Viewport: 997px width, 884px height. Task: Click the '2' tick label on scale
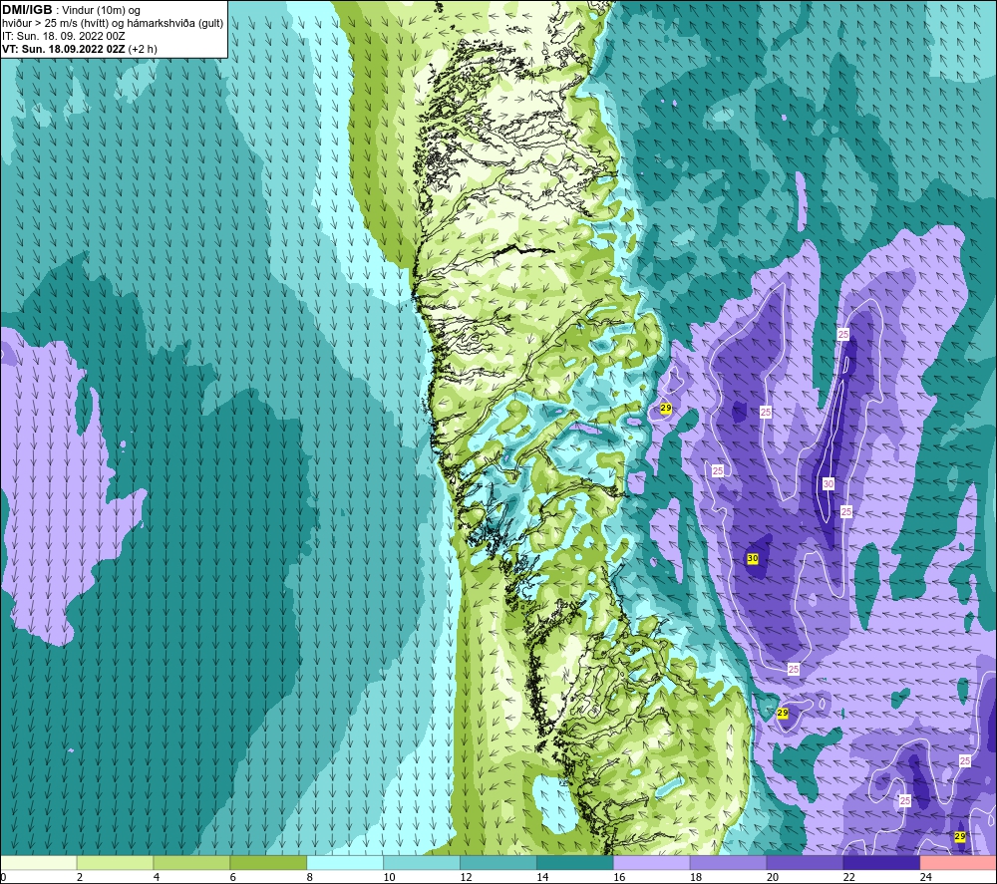pos(80,877)
